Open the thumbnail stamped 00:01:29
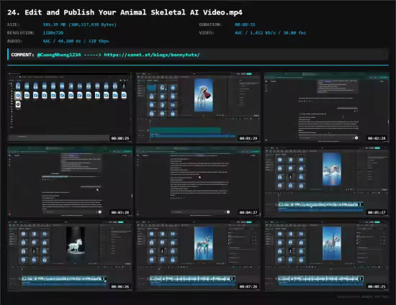This screenshot has height=305, width=396. coord(198,107)
